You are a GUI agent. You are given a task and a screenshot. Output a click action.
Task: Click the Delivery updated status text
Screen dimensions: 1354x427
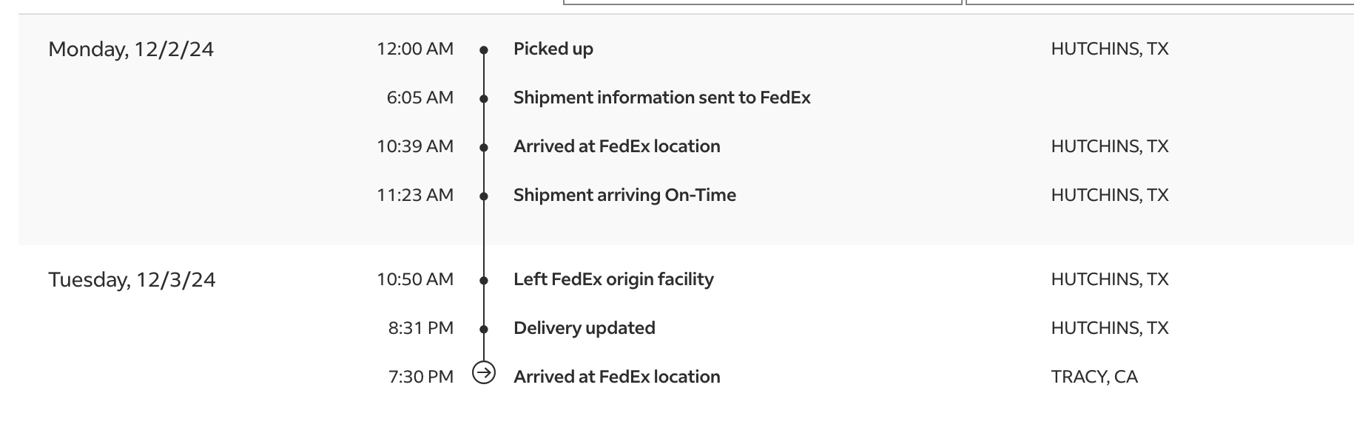585,328
